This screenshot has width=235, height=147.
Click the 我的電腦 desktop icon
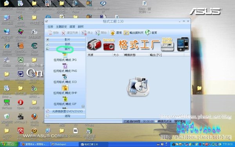pos(7,20)
